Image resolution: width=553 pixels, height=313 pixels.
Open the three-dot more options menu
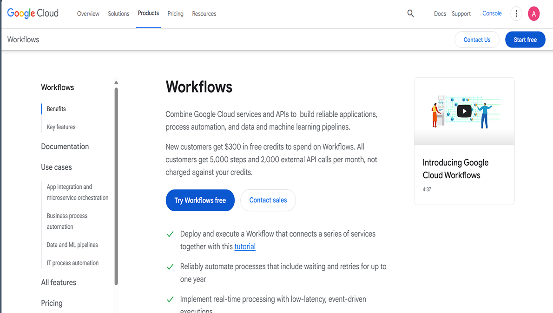516,13
